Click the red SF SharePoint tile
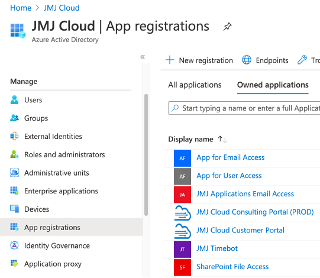 click(182, 267)
